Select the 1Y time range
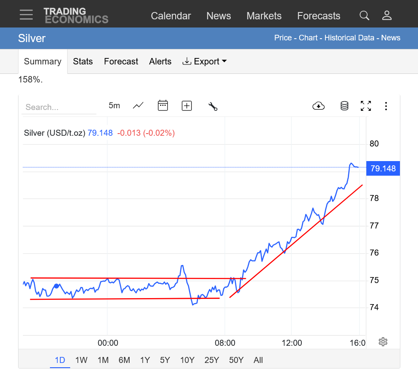This screenshot has width=418, height=387. click(145, 360)
